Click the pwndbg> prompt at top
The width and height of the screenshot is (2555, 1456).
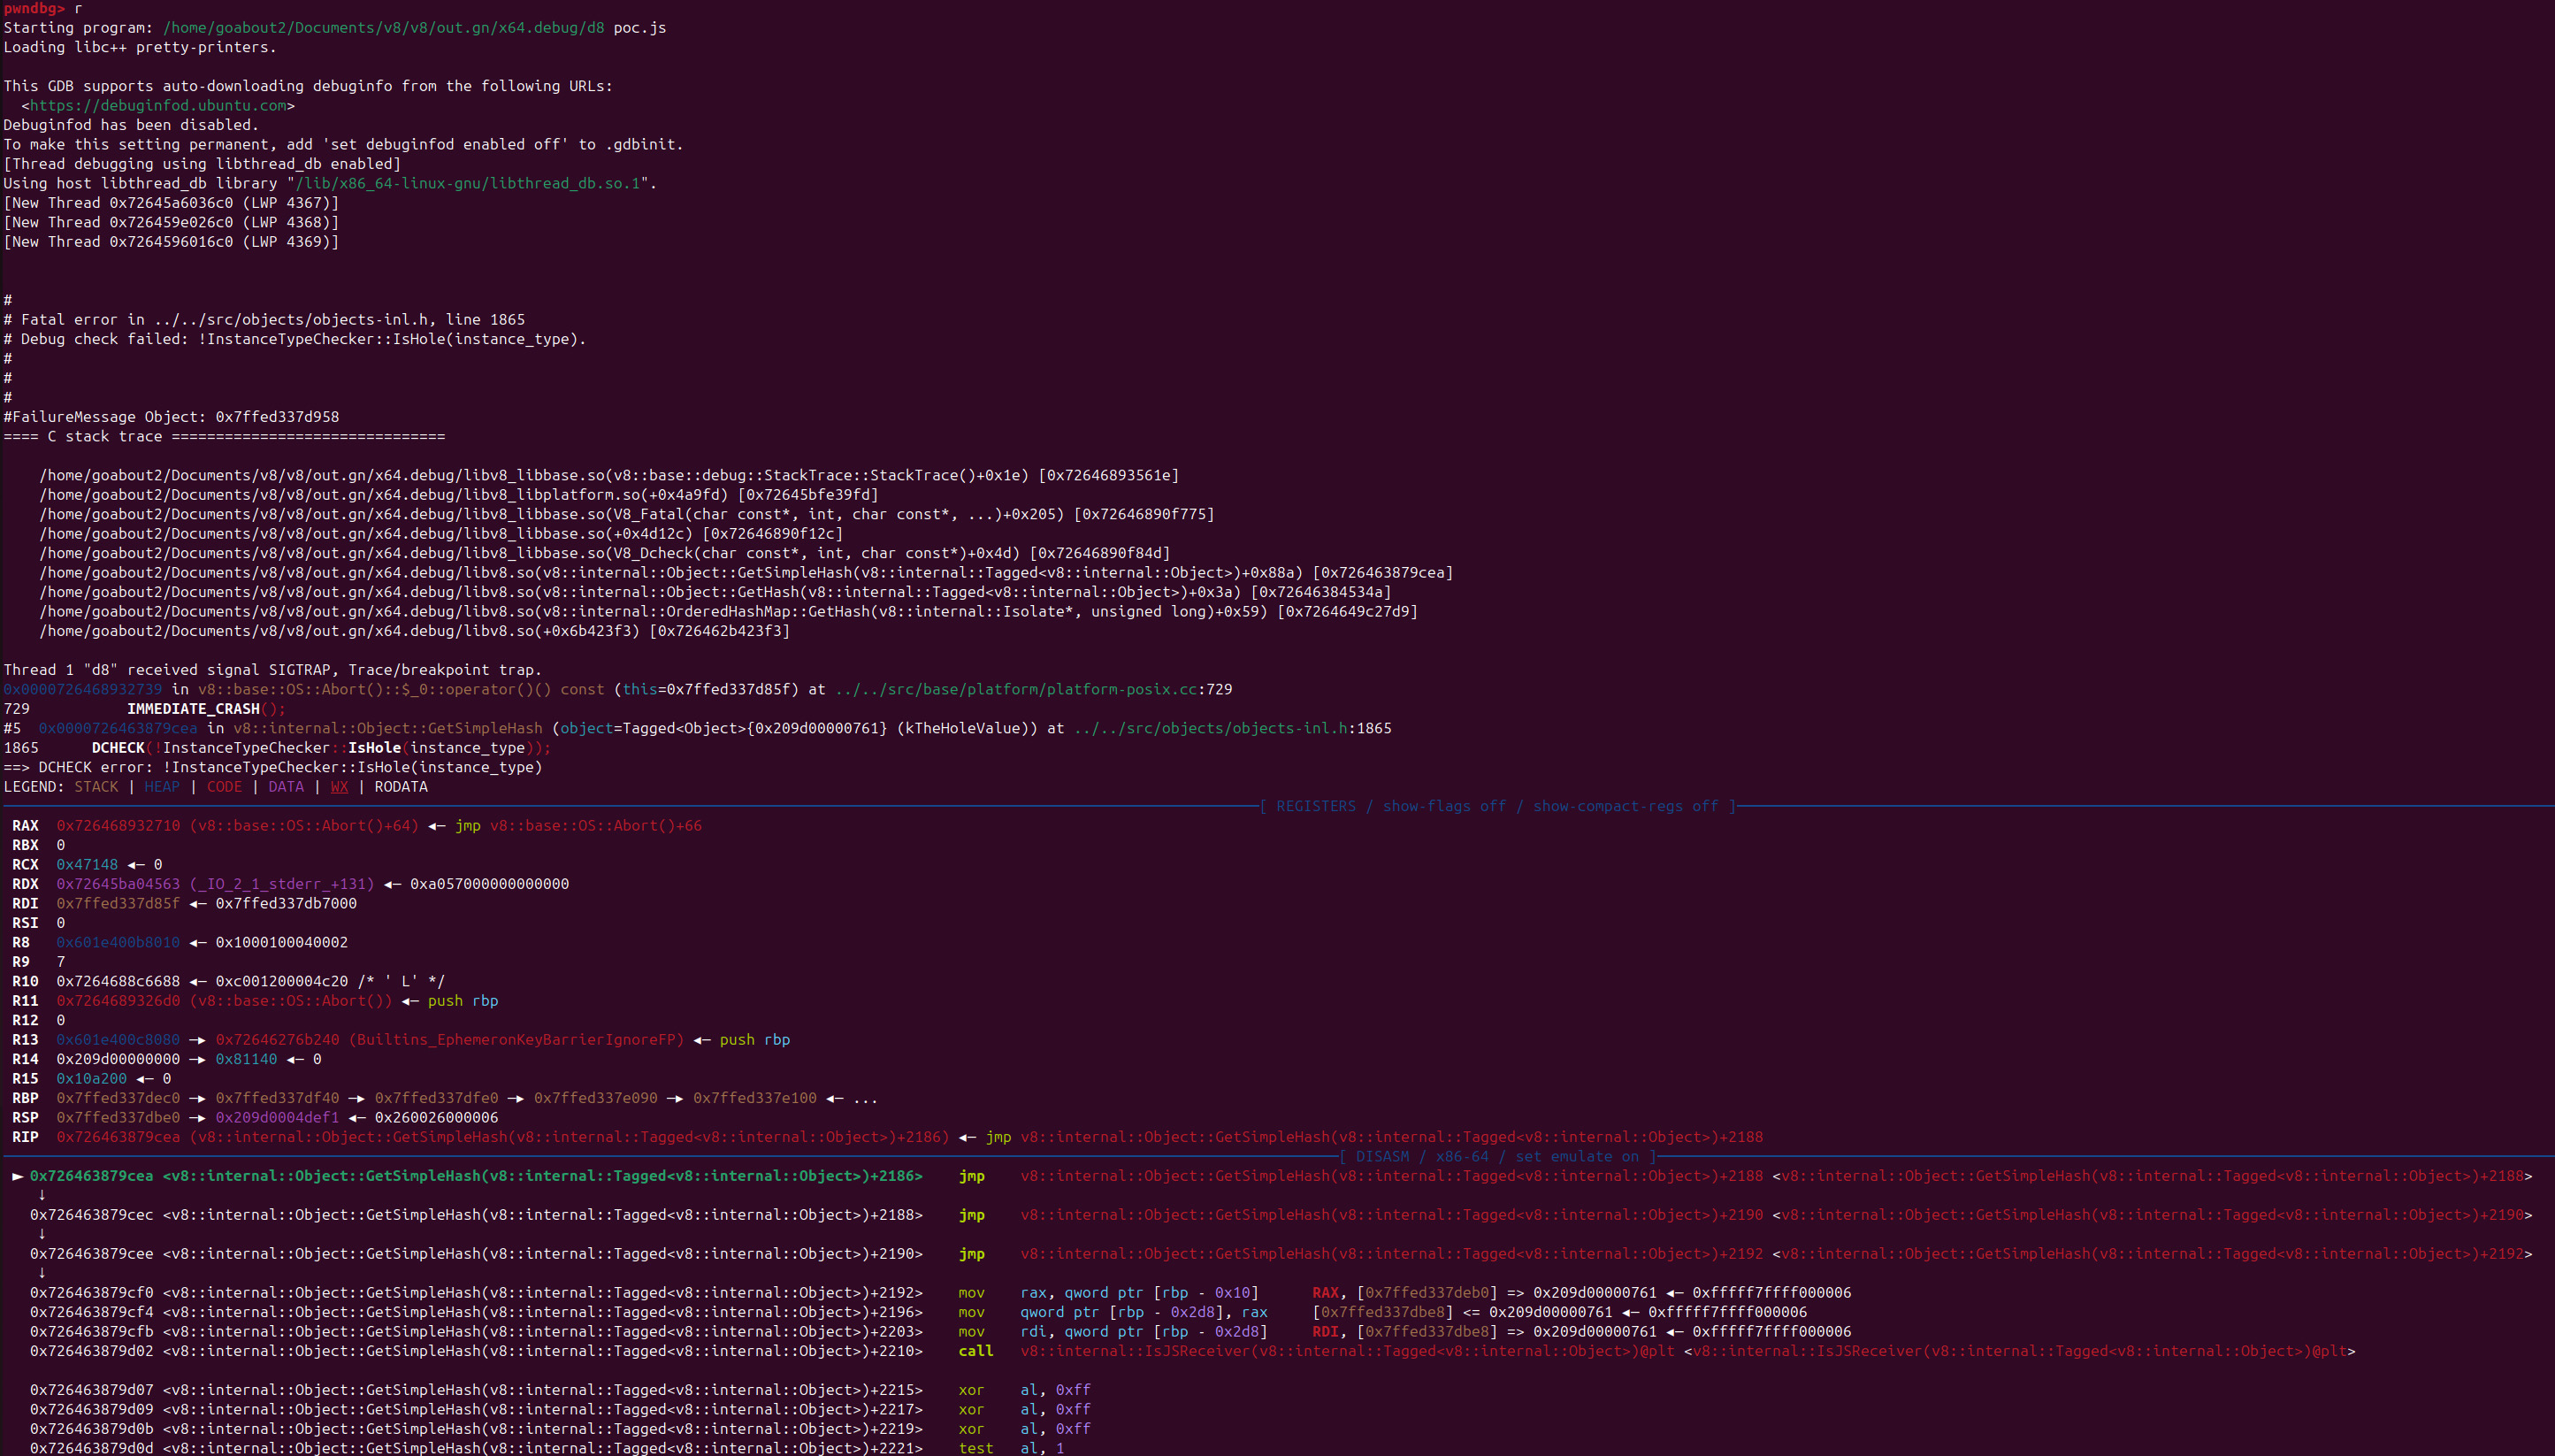click(x=34, y=8)
